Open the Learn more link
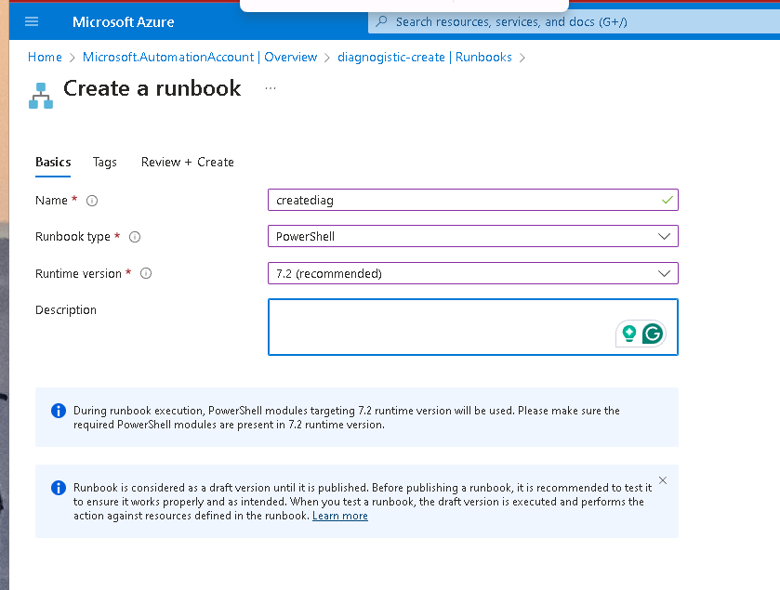Viewport: 780px width, 590px height. point(340,516)
